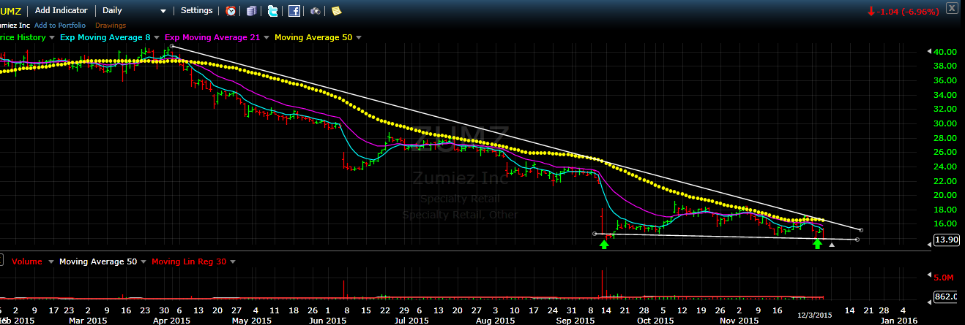Click the first green arrow marker near Sep 14

[x=604, y=244]
